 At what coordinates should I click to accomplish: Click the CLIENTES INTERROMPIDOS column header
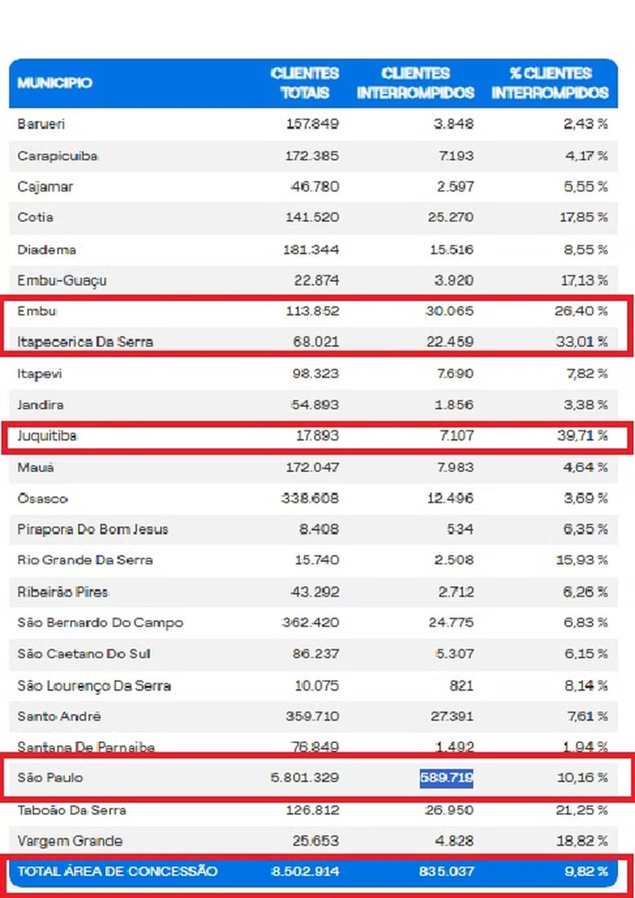pyautogui.click(x=416, y=83)
